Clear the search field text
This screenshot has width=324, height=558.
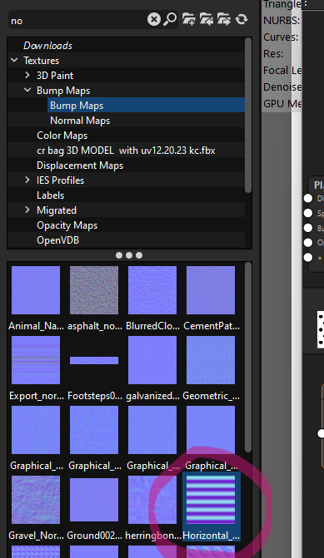tap(154, 19)
